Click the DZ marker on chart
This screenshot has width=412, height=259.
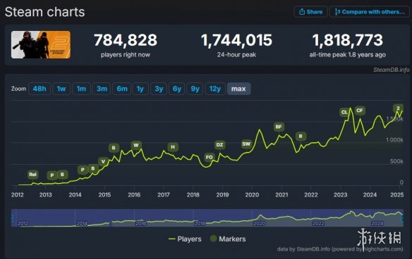pos(219,145)
